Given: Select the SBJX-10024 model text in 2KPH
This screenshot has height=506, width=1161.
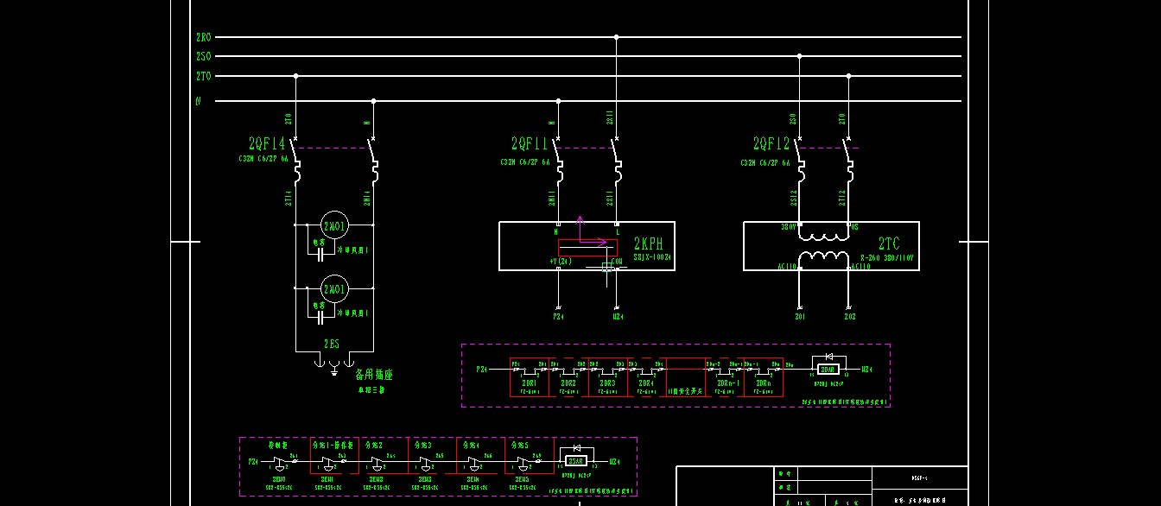Looking at the screenshot, I should click(652, 257).
